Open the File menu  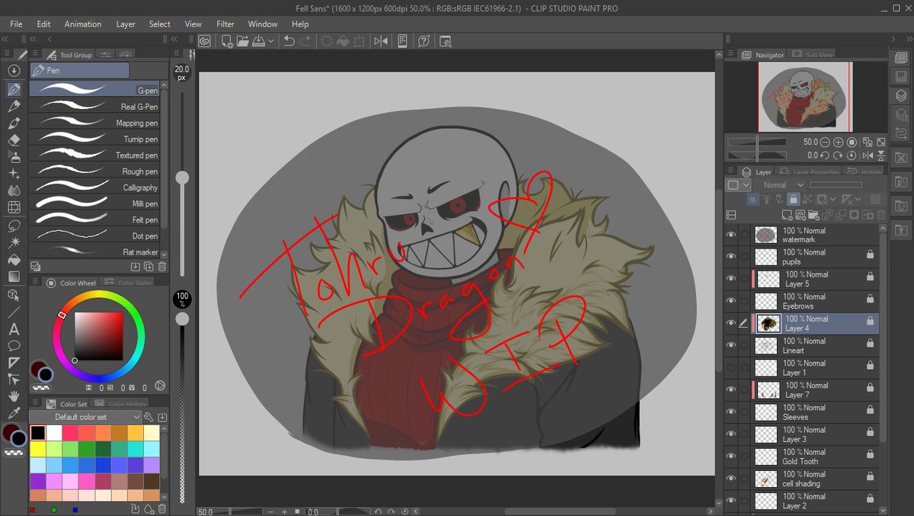(x=16, y=24)
